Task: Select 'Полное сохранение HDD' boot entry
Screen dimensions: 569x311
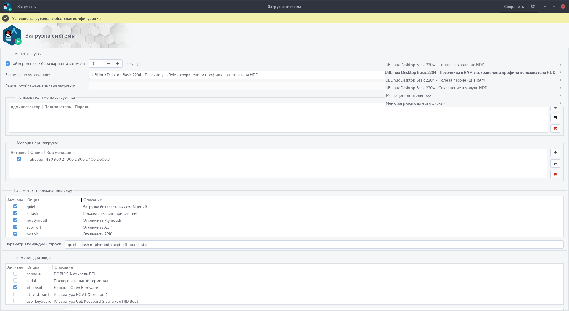Action: point(473,65)
